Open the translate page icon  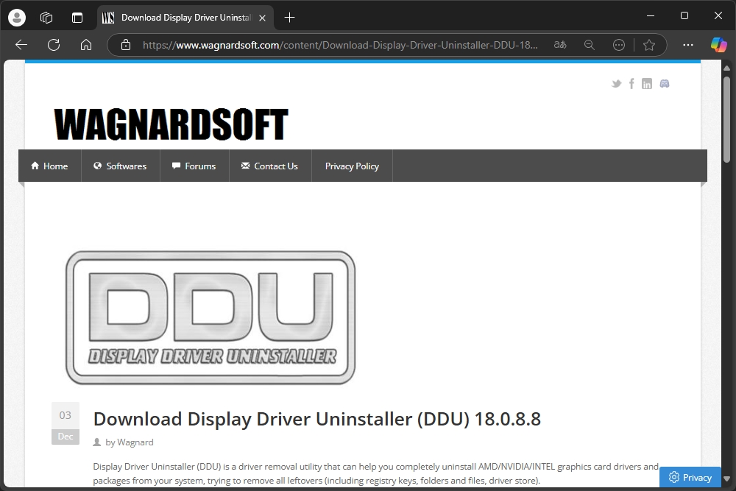(560, 45)
